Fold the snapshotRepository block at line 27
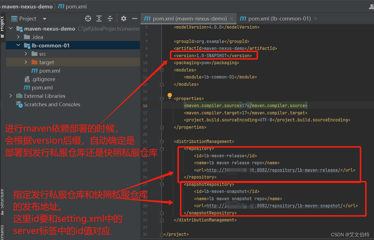Screen dimensions: 374x240 pos(162,184)
